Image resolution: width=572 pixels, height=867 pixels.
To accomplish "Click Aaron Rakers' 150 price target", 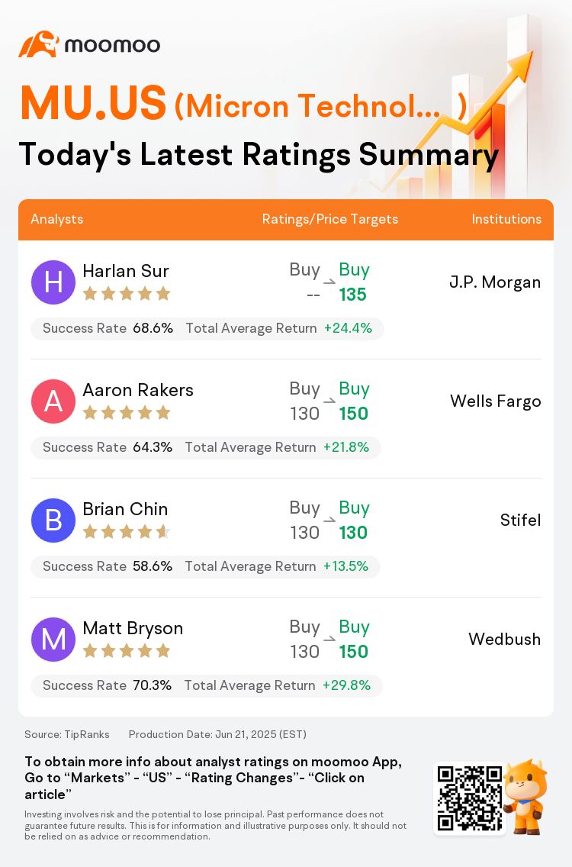I will point(354,414).
